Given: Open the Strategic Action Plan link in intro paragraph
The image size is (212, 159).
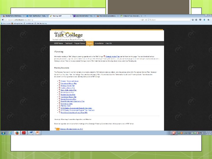Looking at the screenshot, I should click(112, 57).
